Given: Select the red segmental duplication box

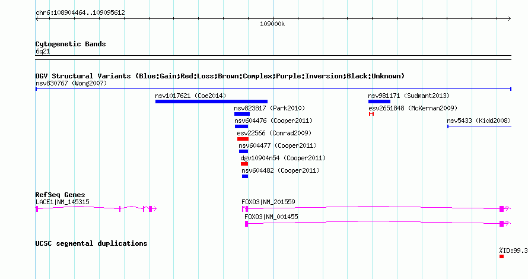Looking at the screenshot, I should tap(502, 256).
